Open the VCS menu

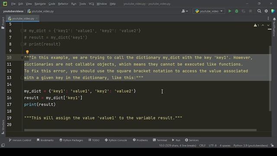pos(91,4)
